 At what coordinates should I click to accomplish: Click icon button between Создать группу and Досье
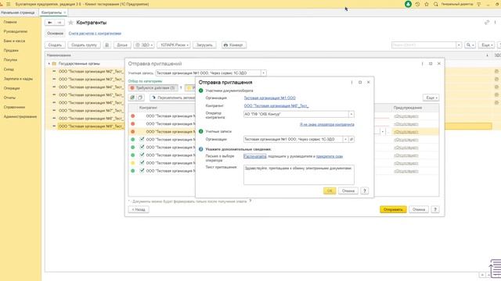(x=107, y=45)
